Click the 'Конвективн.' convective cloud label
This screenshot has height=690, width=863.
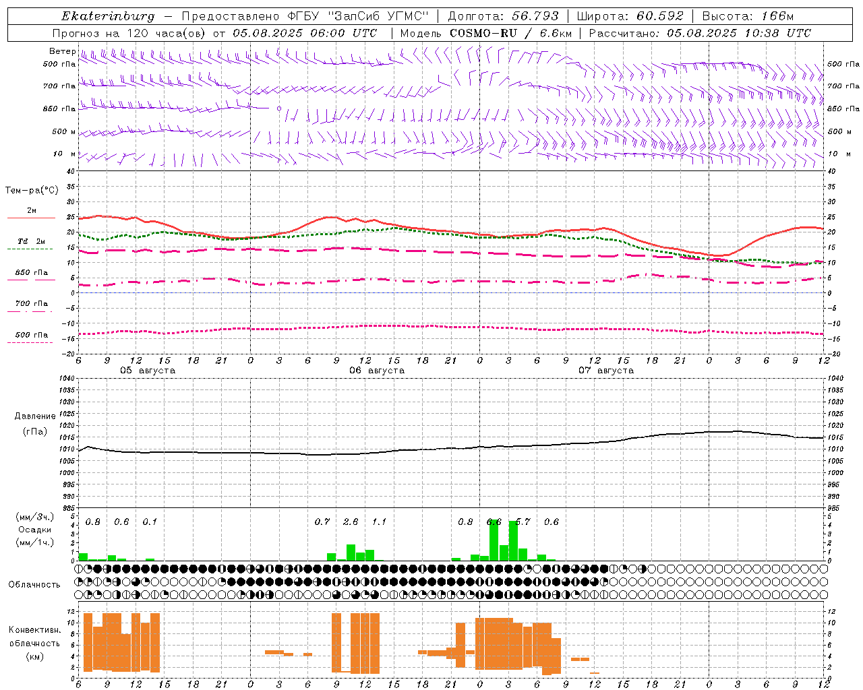(x=34, y=630)
